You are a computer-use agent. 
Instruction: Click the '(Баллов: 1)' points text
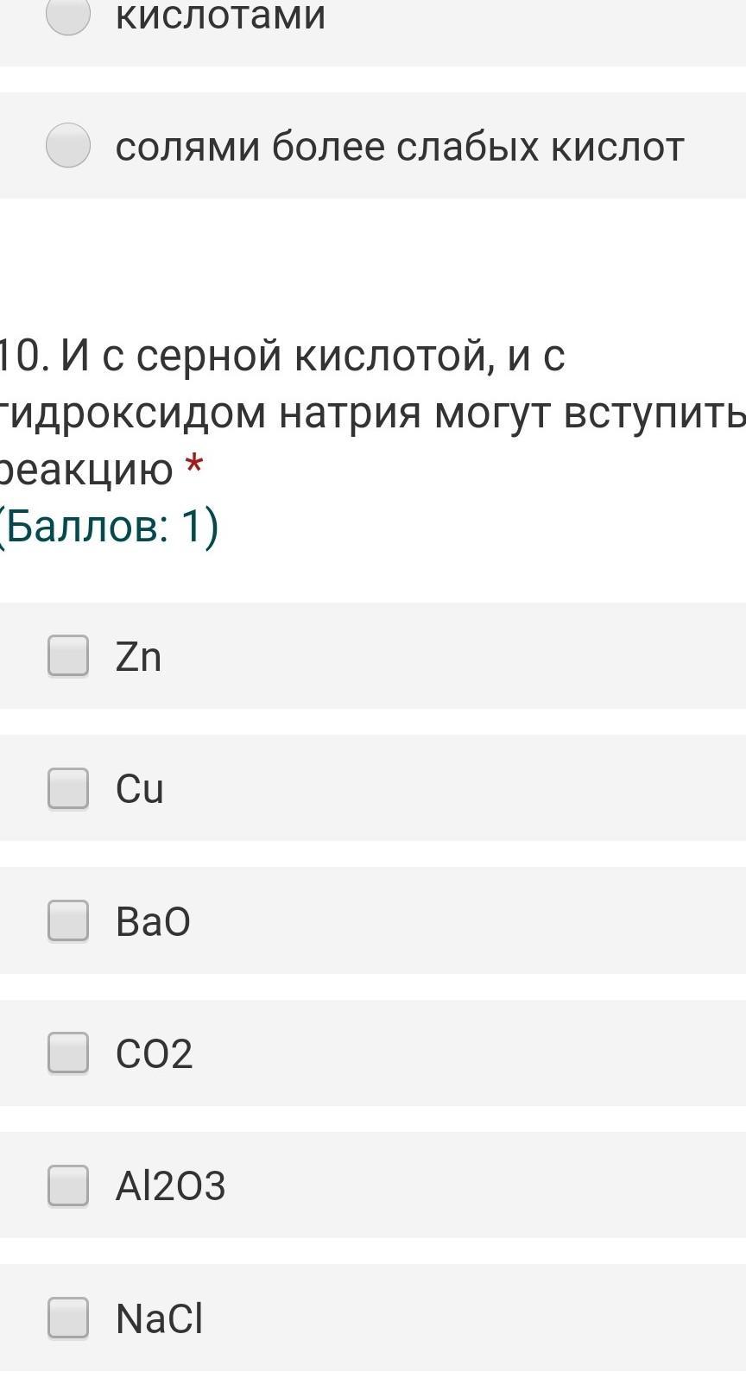coord(108,526)
